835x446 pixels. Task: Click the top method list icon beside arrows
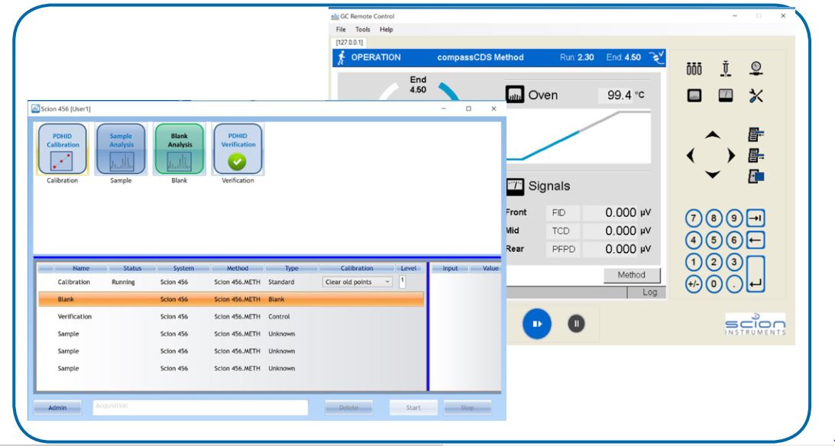click(x=756, y=134)
